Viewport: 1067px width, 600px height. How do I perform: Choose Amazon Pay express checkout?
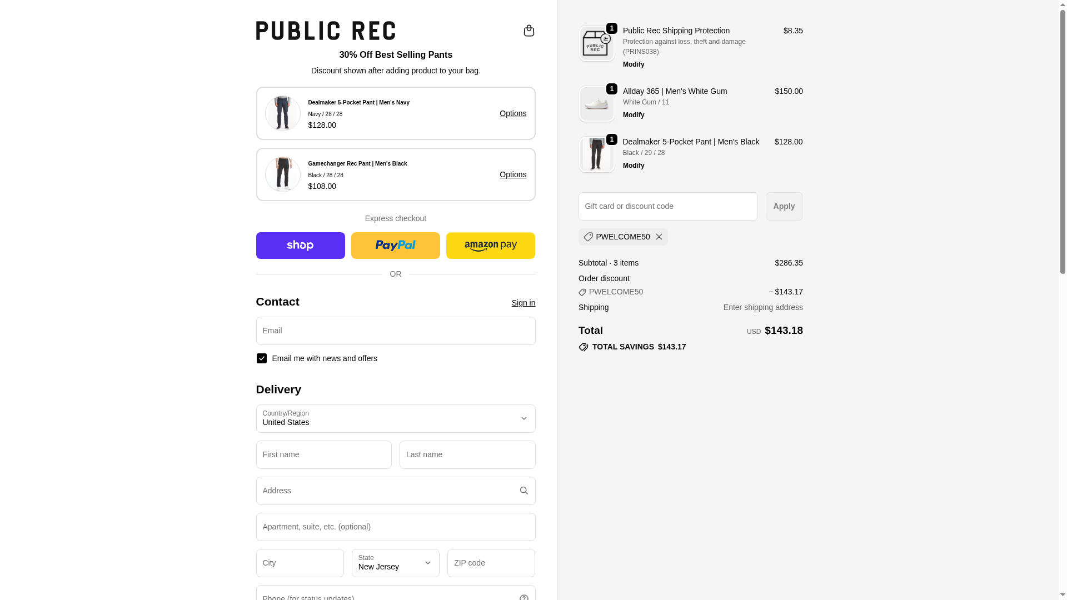point(490,246)
